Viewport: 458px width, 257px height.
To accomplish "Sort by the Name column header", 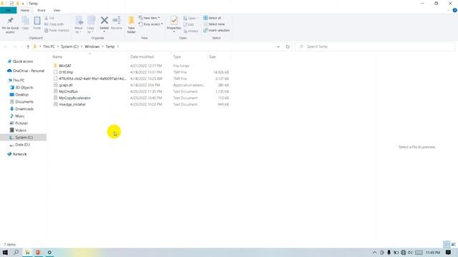I will [x=57, y=57].
